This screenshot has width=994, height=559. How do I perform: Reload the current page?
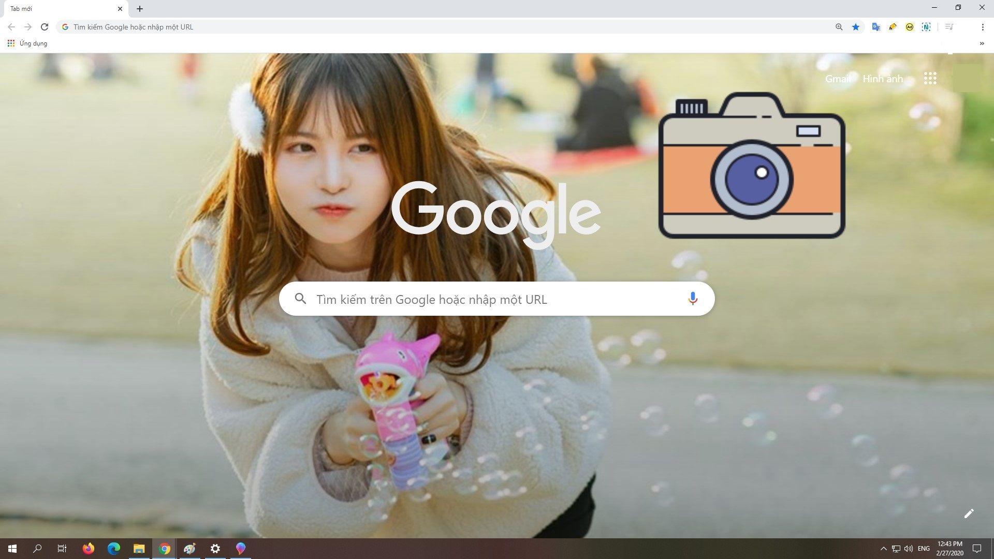(x=45, y=27)
